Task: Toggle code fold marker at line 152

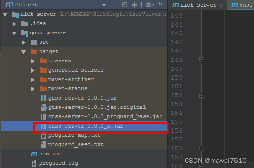Action: (201, 95)
